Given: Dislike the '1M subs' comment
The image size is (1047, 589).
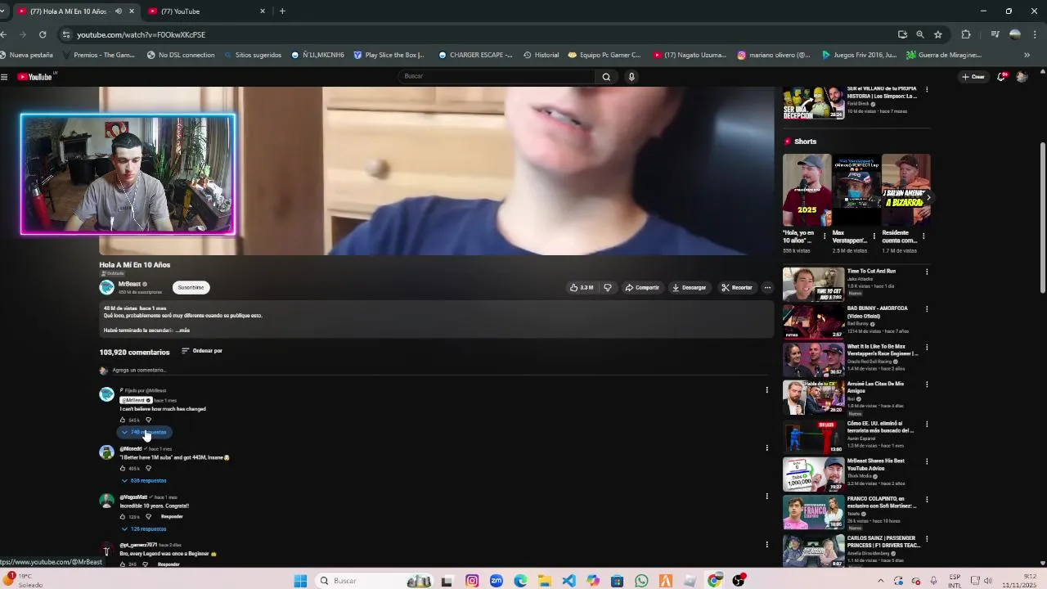Looking at the screenshot, I should [x=148, y=469].
